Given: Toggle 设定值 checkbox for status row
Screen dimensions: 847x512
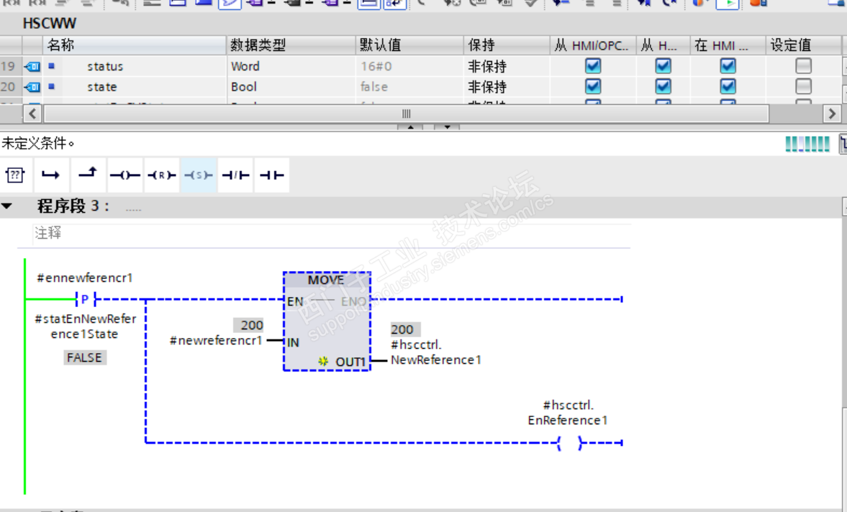Looking at the screenshot, I should tap(804, 66).
